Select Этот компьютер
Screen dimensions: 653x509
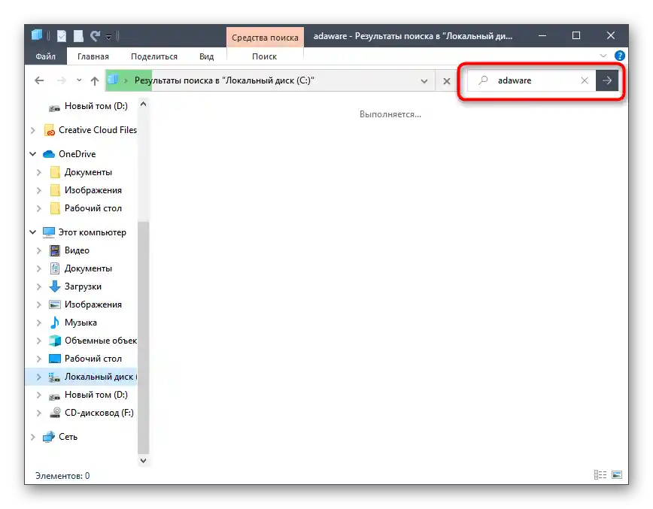92,232
